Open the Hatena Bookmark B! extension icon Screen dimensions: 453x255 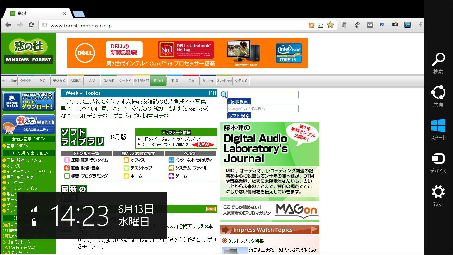[x=382, y=25]
